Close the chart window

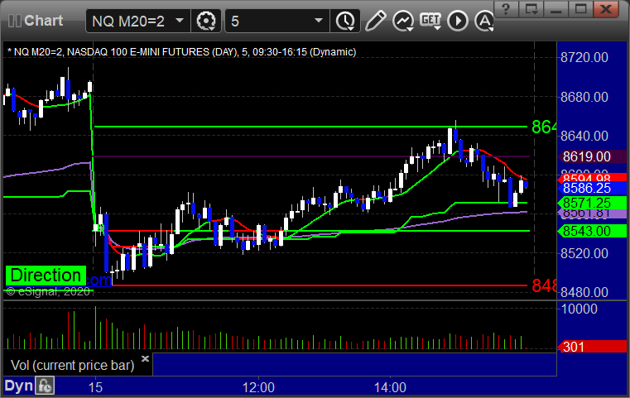coord(606,8)
